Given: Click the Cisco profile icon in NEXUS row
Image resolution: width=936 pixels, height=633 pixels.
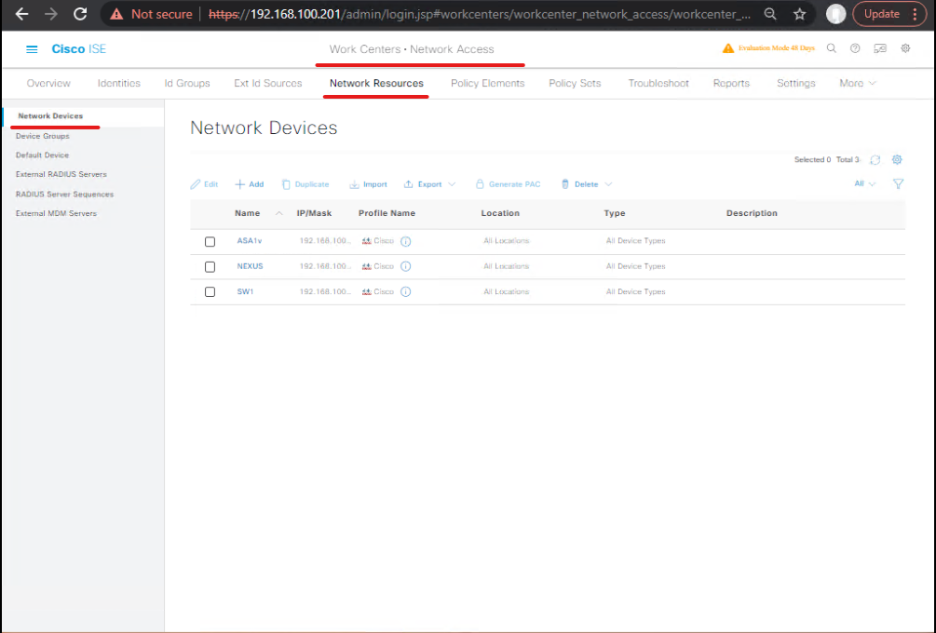Looking at the screenshot, I should [367, 266].
